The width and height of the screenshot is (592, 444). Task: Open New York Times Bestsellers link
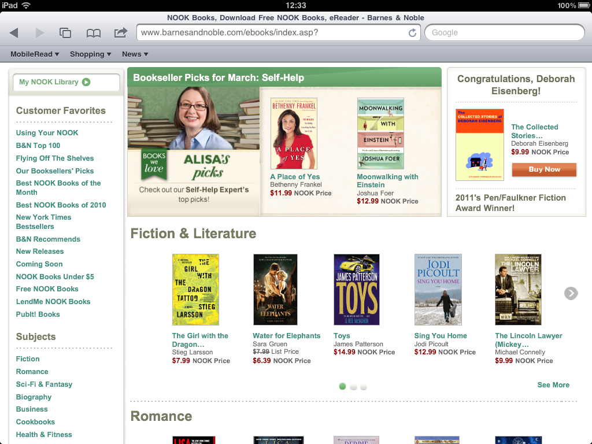43,222
